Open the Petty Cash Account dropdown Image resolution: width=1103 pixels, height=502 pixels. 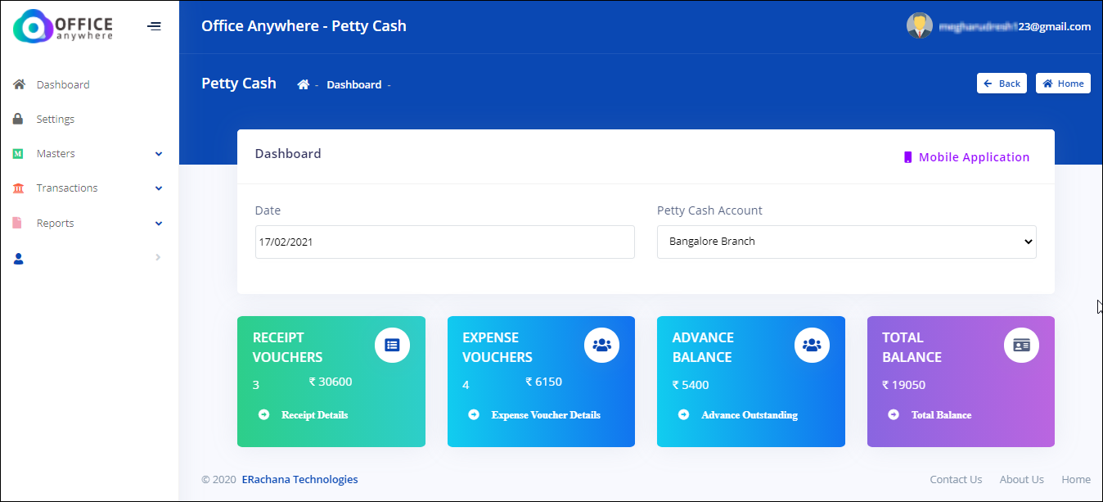(x=846, y=242)
